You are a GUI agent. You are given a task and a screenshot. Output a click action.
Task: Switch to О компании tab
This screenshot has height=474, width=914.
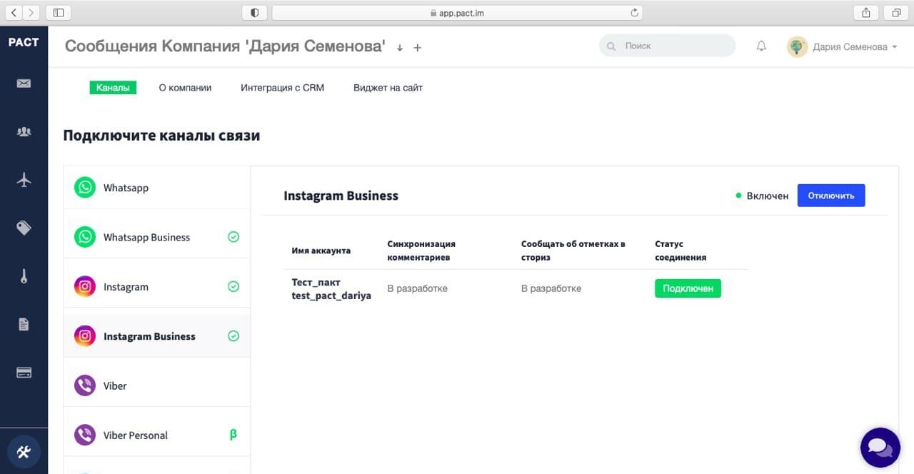(x=185, y=88)
